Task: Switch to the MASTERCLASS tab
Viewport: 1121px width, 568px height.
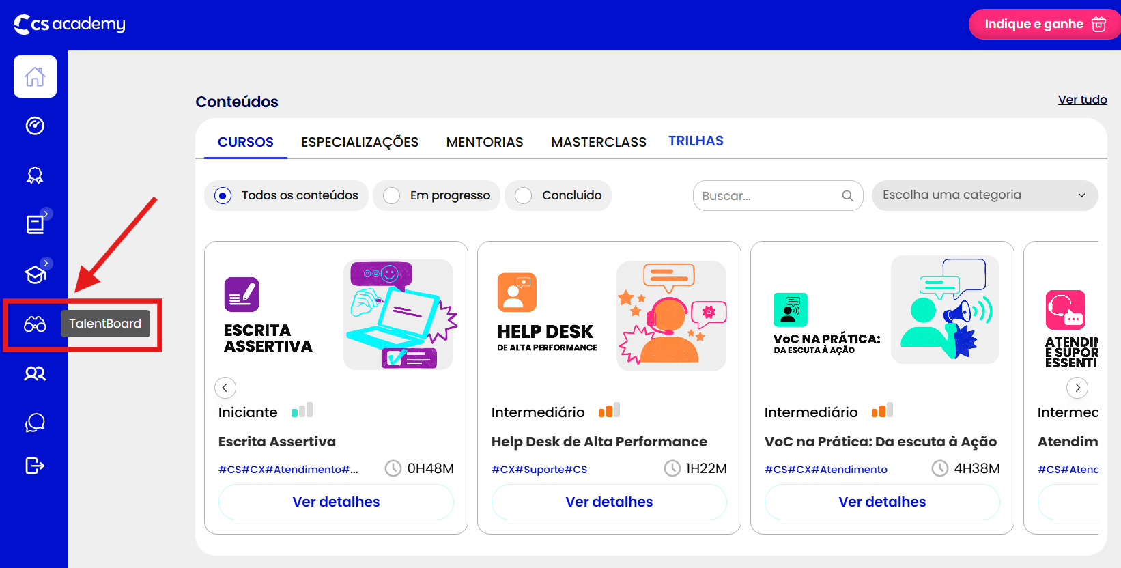Action: tap(599, 142)
